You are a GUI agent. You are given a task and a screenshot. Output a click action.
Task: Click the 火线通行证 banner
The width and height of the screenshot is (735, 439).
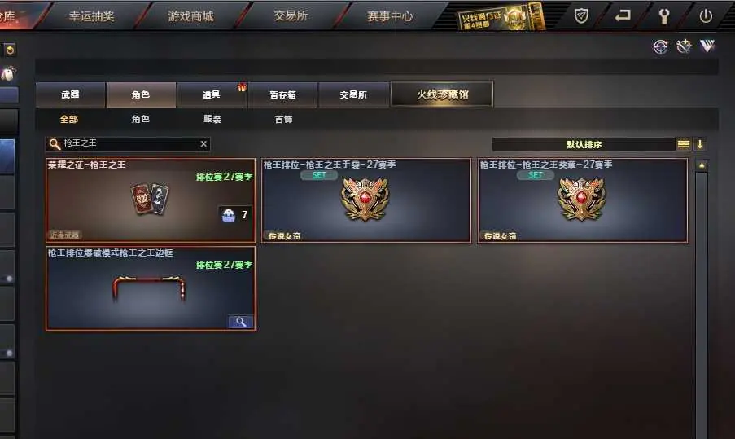click(x=501, y=17)
